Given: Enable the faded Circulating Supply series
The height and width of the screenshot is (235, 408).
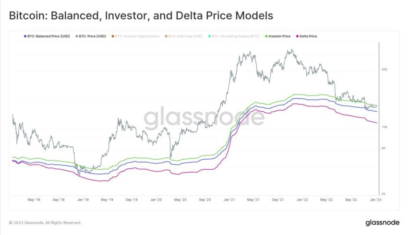Looking at the screenshot, I should 234,36.
